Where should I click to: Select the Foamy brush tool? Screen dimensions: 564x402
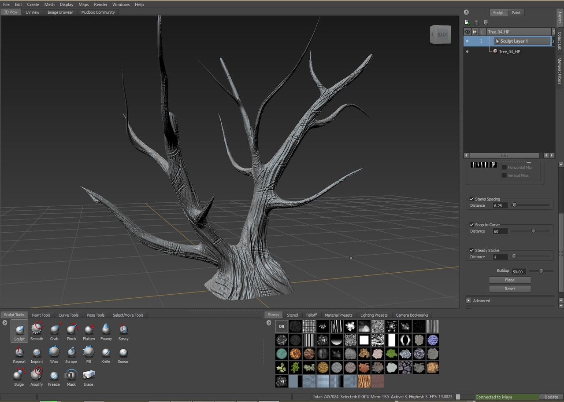pyautogui.click(x=106, y=331)
